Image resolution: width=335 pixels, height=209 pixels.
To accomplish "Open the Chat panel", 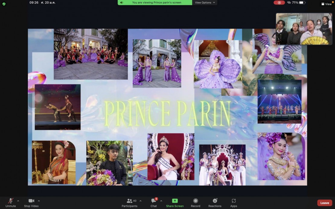I will tap(154, 203).
